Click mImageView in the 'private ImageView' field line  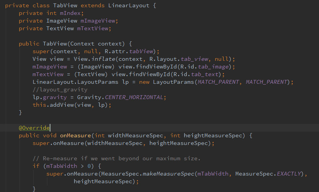(x=98, y=21)
